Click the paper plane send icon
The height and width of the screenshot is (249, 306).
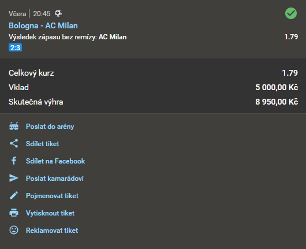(14, 178)
